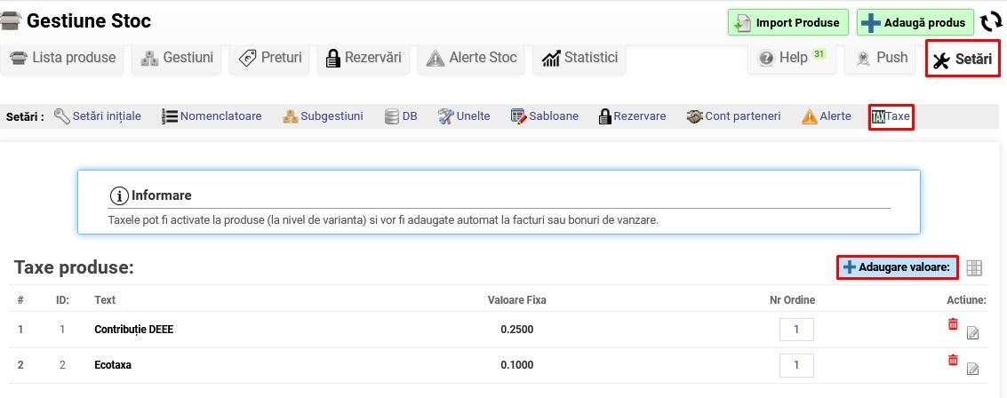Viewport: 1007px width, 398px height.
Task: Select the Sabloane settings link
Action: tap(544, 116)
